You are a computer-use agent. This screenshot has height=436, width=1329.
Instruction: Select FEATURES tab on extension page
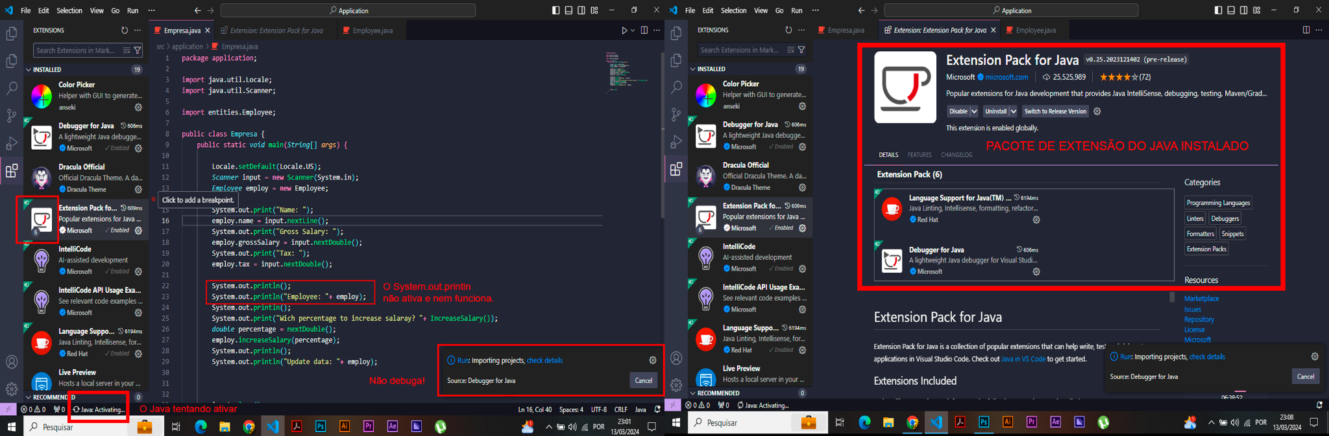point(920,155)
